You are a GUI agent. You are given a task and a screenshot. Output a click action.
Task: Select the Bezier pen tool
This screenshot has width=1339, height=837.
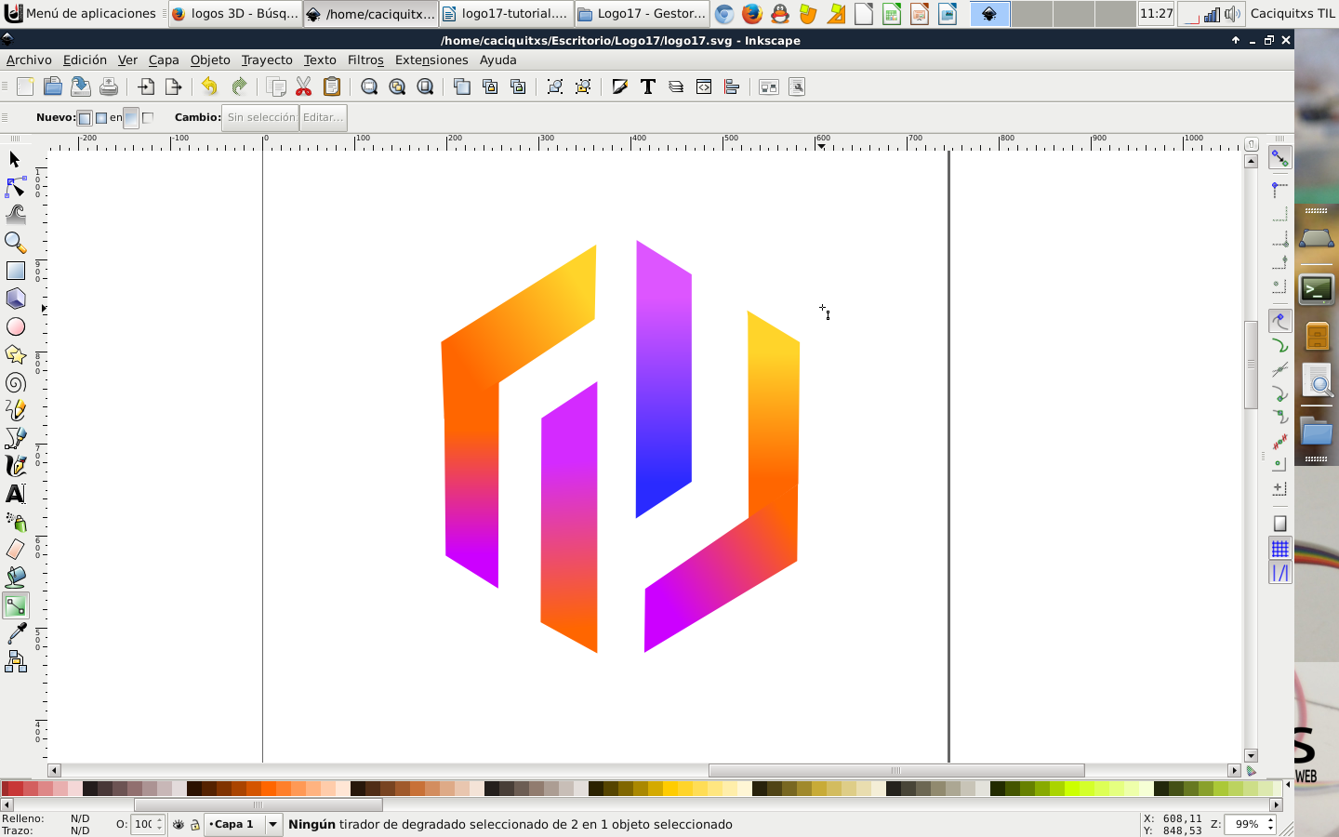tap(15, 438)
